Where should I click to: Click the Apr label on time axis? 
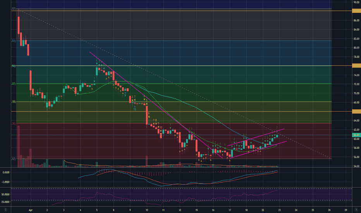pyautogui.click(x=31, y=210)
